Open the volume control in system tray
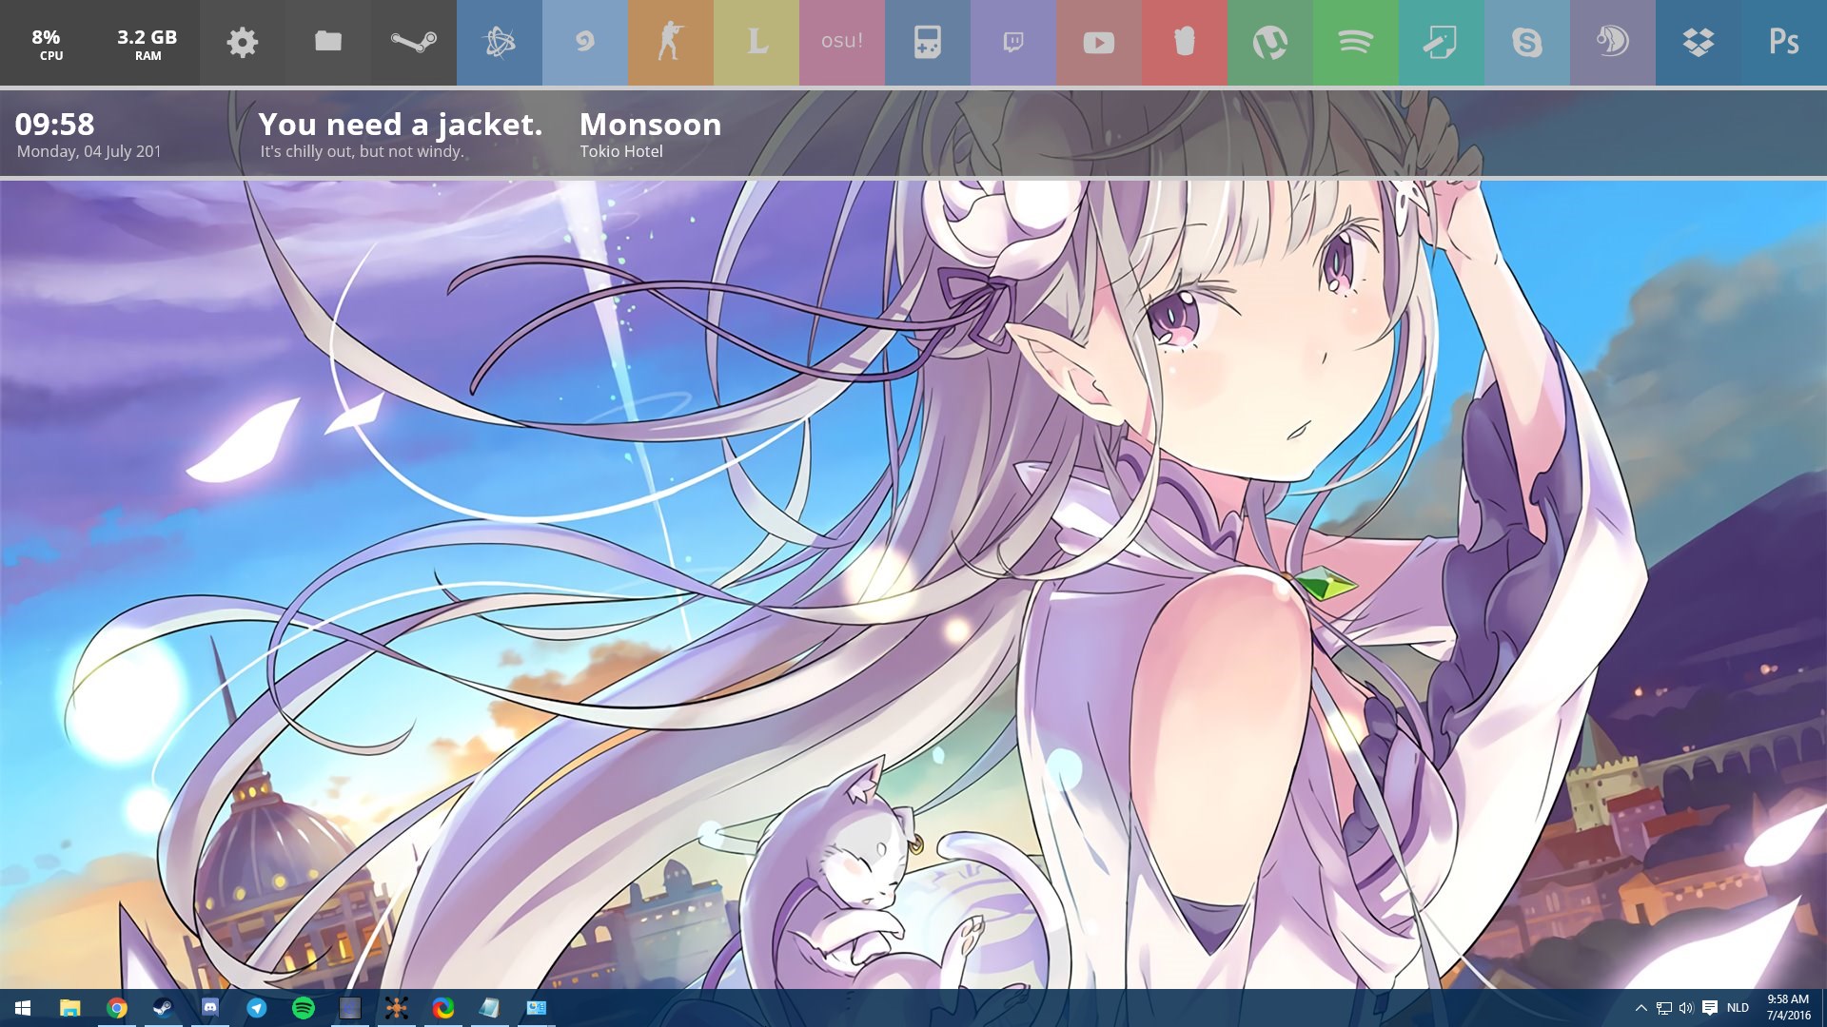Screen dimensions: 1827x1027 pyautogui.click(x=1686, y=1008)
